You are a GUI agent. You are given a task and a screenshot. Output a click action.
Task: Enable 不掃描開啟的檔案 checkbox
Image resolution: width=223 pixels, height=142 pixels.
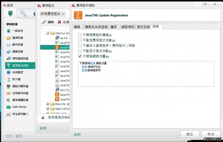coord(80,35)
